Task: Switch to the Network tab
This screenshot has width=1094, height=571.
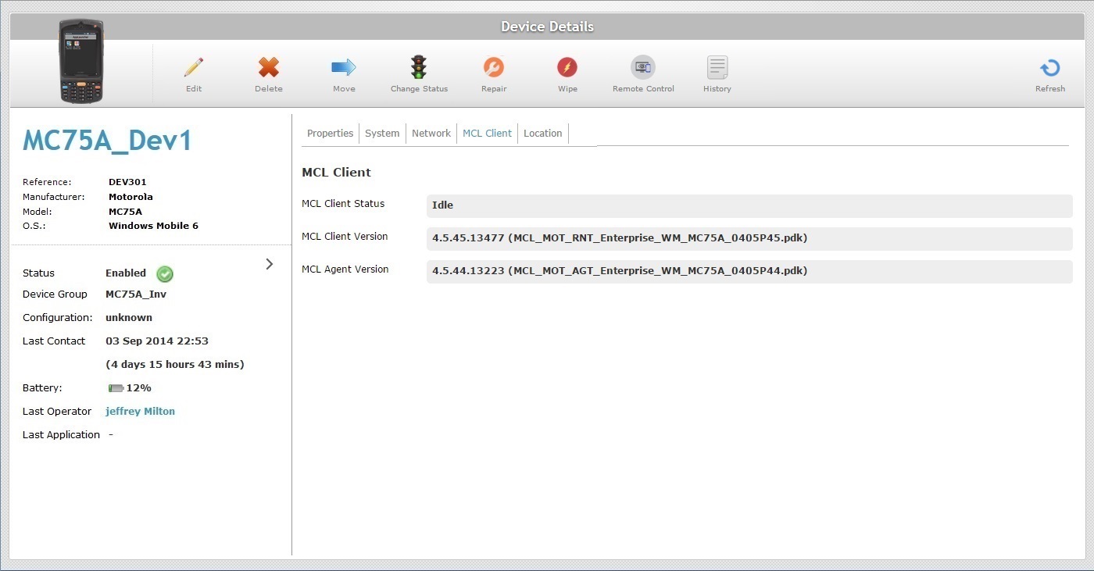Action: tap(431, 134)
